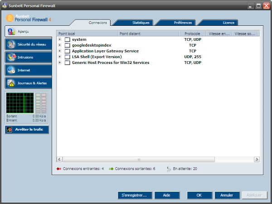Image resolution: width=272 pixels, height=204 pixels.
Task: Click the Aide button
Action: click(x=167, y=195)
